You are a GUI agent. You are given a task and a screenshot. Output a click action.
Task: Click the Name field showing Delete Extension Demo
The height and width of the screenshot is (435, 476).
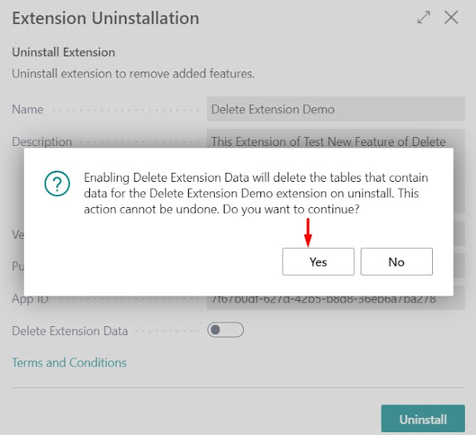click(335, 109)
